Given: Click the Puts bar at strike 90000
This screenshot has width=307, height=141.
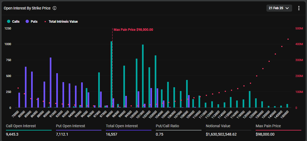Looking at the screenshot, I should click(51, 83).
